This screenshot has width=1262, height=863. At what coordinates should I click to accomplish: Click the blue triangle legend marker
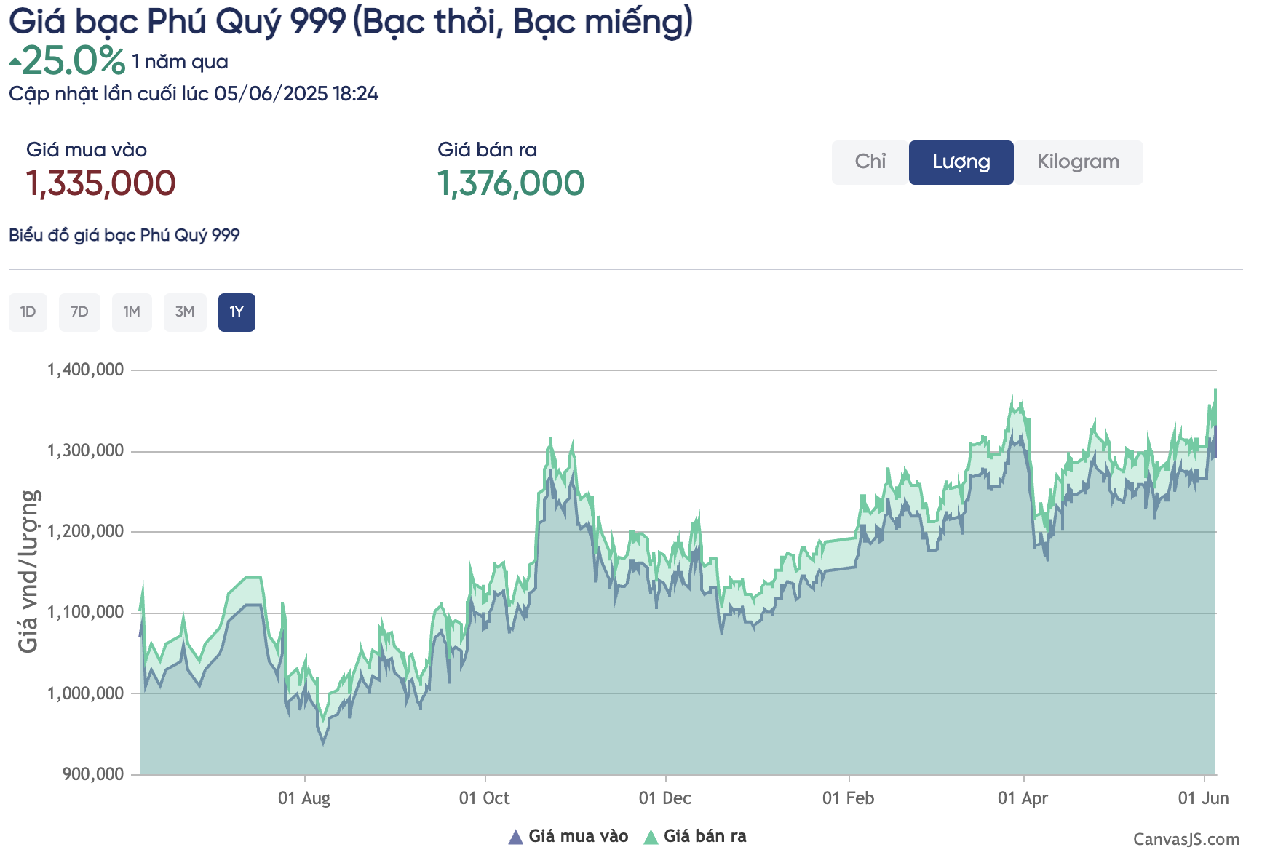515,837
